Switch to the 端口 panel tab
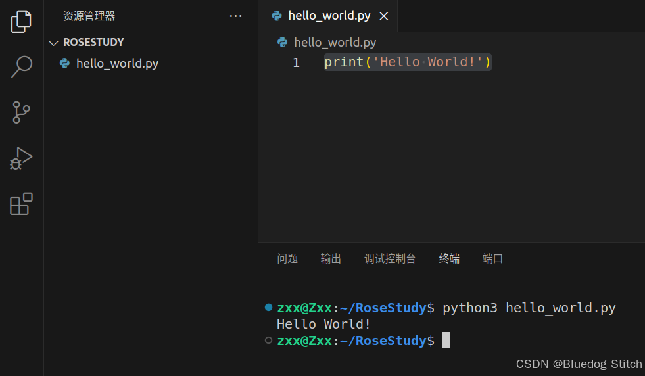 (x=493, y=258)
